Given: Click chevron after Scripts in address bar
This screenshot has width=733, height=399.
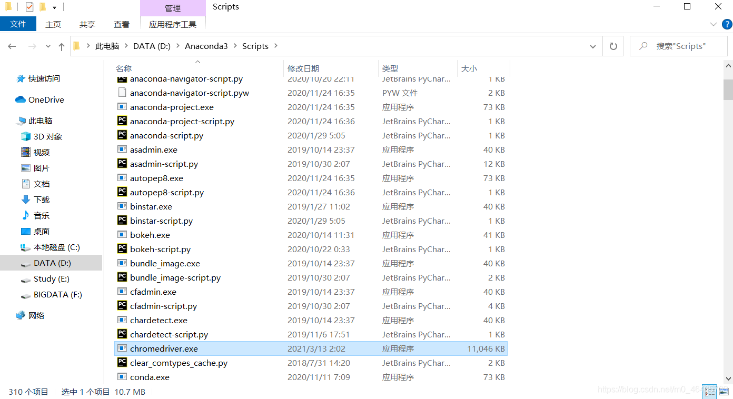Looking at the screenshot, I should [x=275, y=46].
